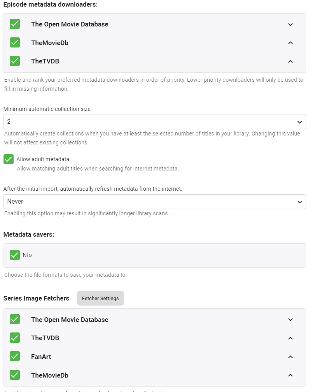Screen dimensions: 313x392
Task: Move The Open Movie Database image fetcher down
Action: (290, 320)
